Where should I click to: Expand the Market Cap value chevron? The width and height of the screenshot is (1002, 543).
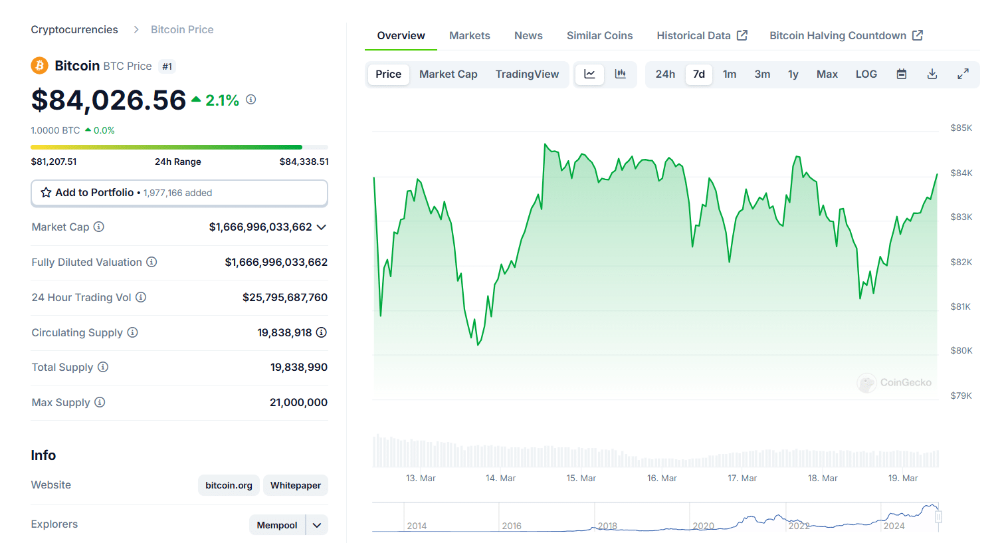[x=322, y=227]
